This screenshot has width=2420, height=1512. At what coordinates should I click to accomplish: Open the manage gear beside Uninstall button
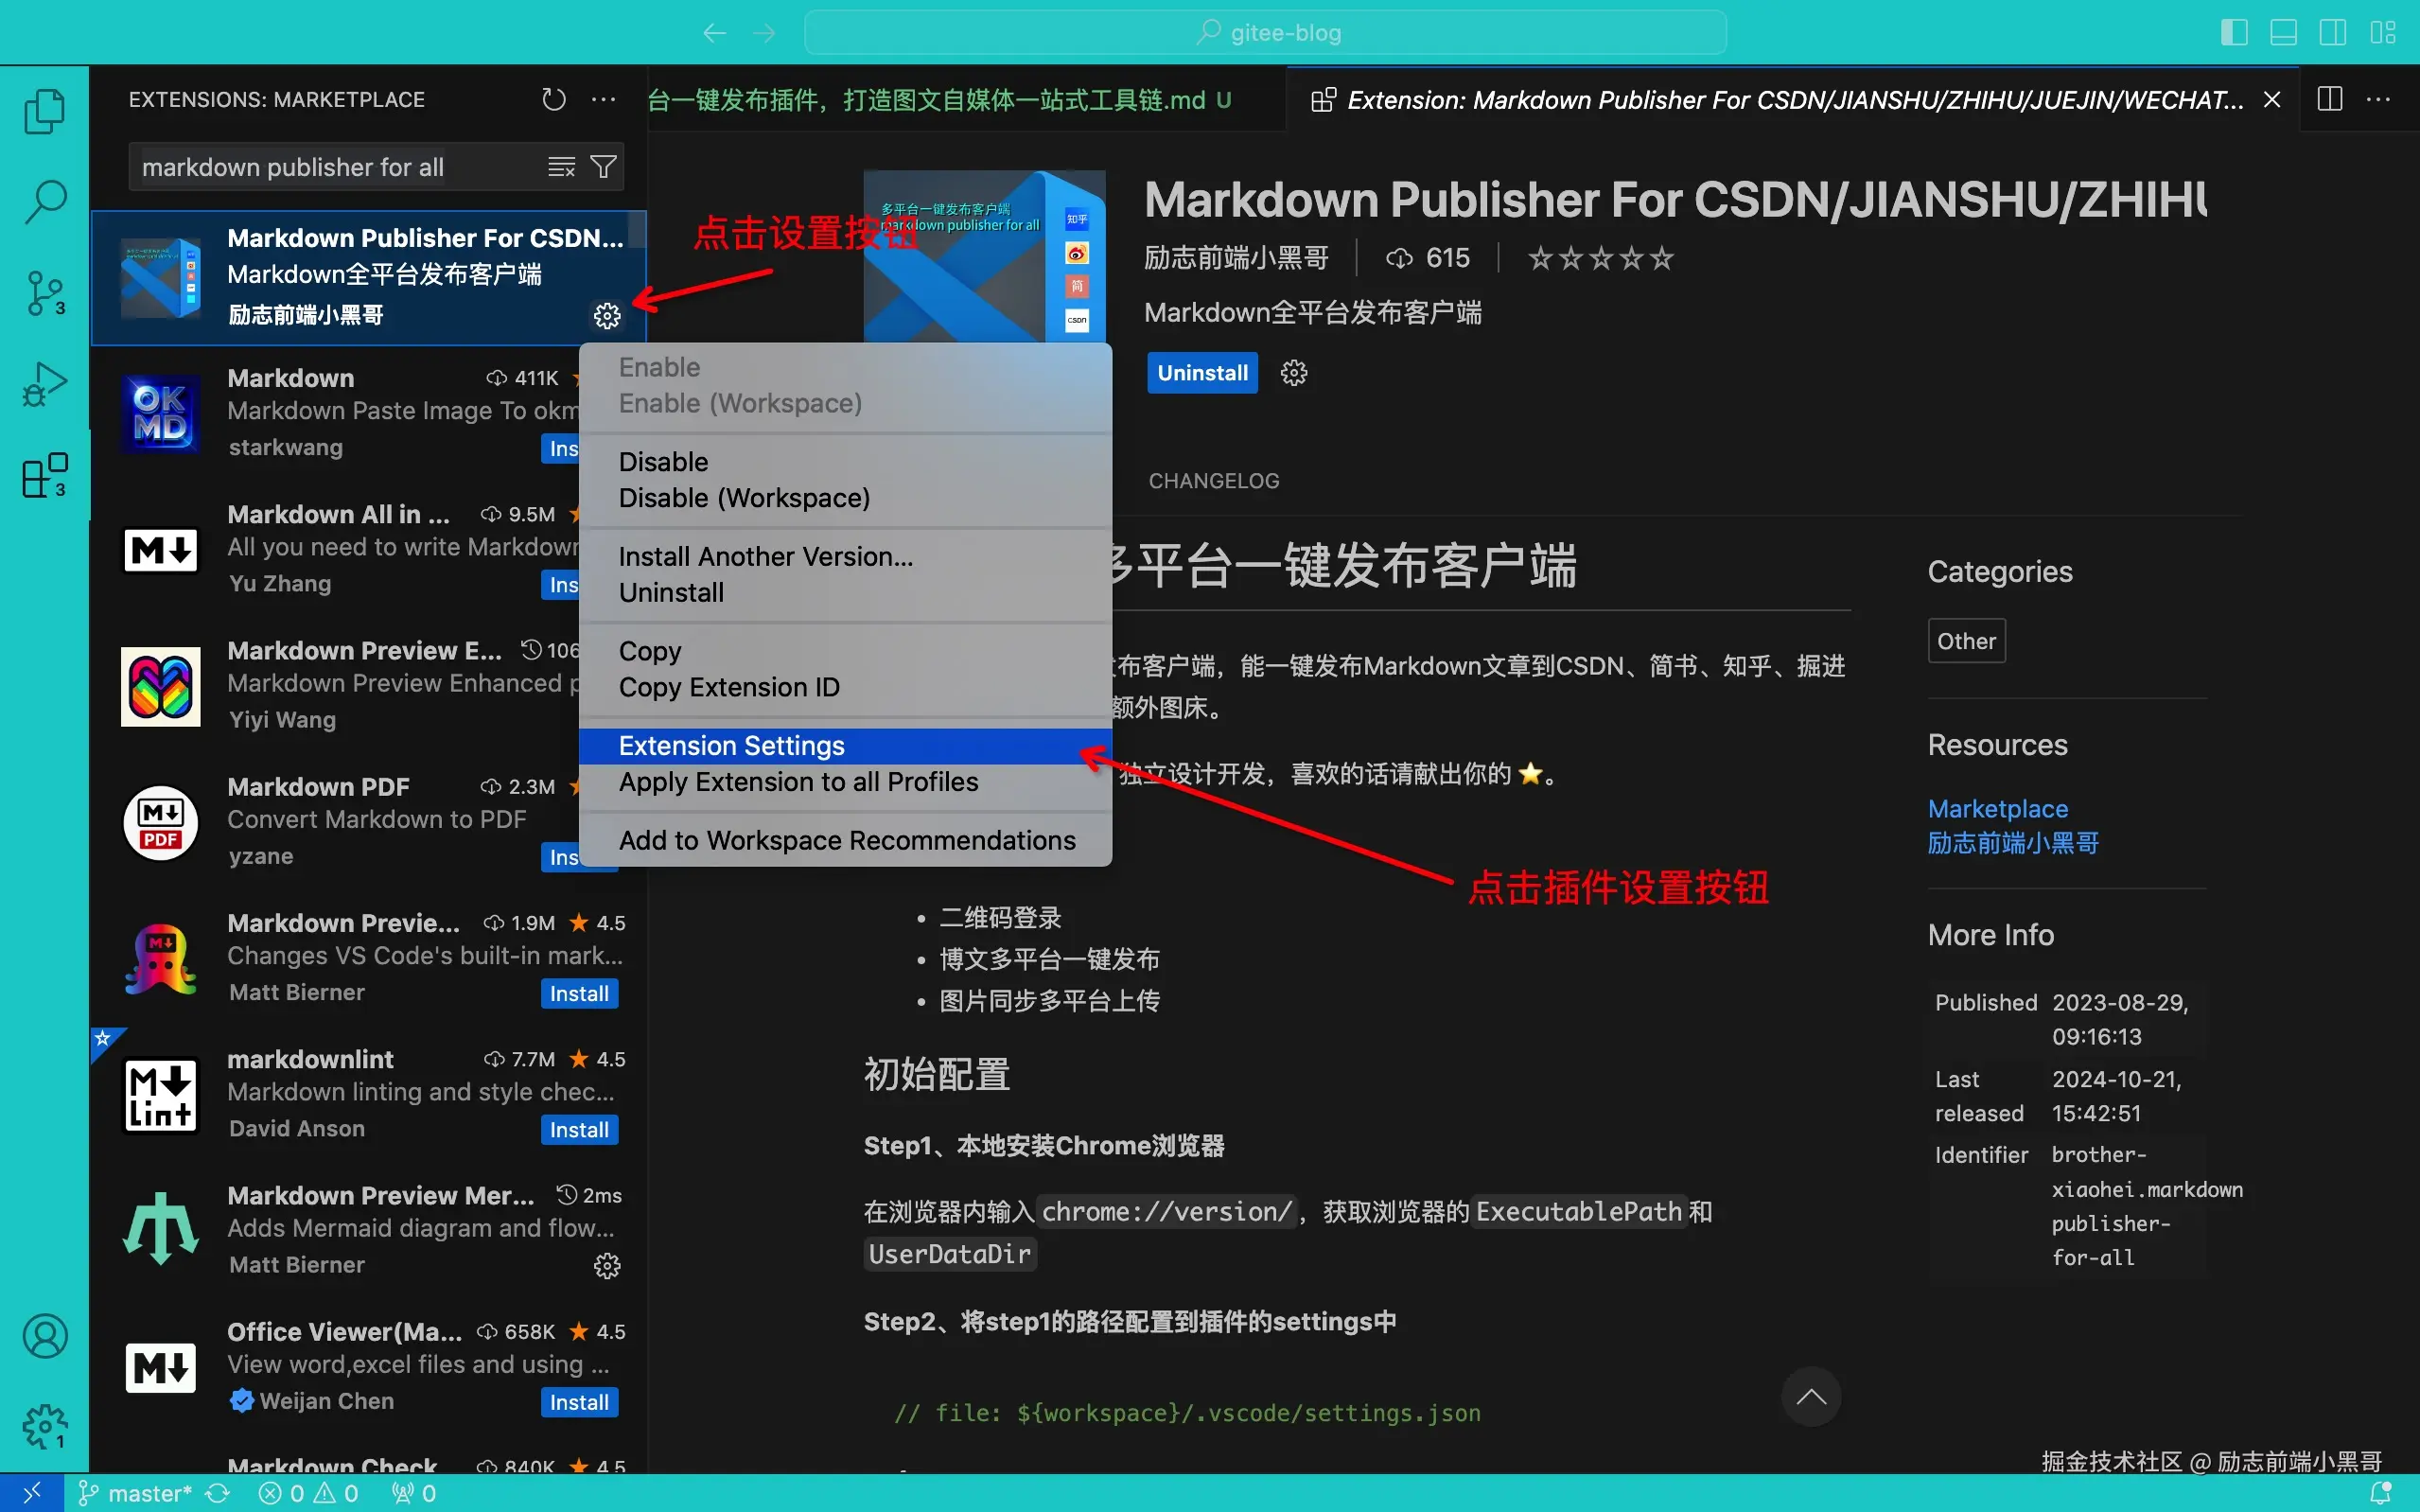(x=1293, y=373)
